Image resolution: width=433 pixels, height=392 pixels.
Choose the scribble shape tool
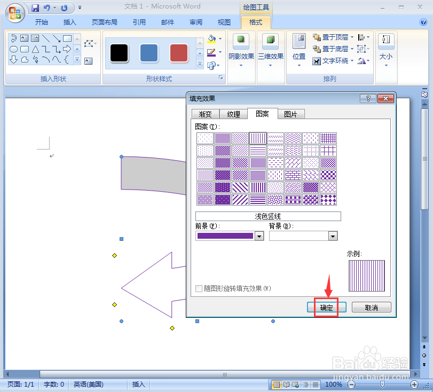tap(35, 59)
